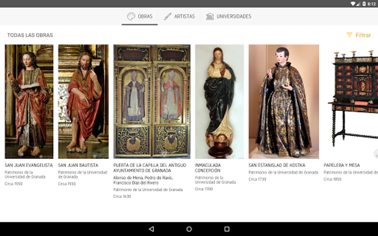Tap the Android home button
Viewport: 378px width, 236px height.
(x=189, y=229)
